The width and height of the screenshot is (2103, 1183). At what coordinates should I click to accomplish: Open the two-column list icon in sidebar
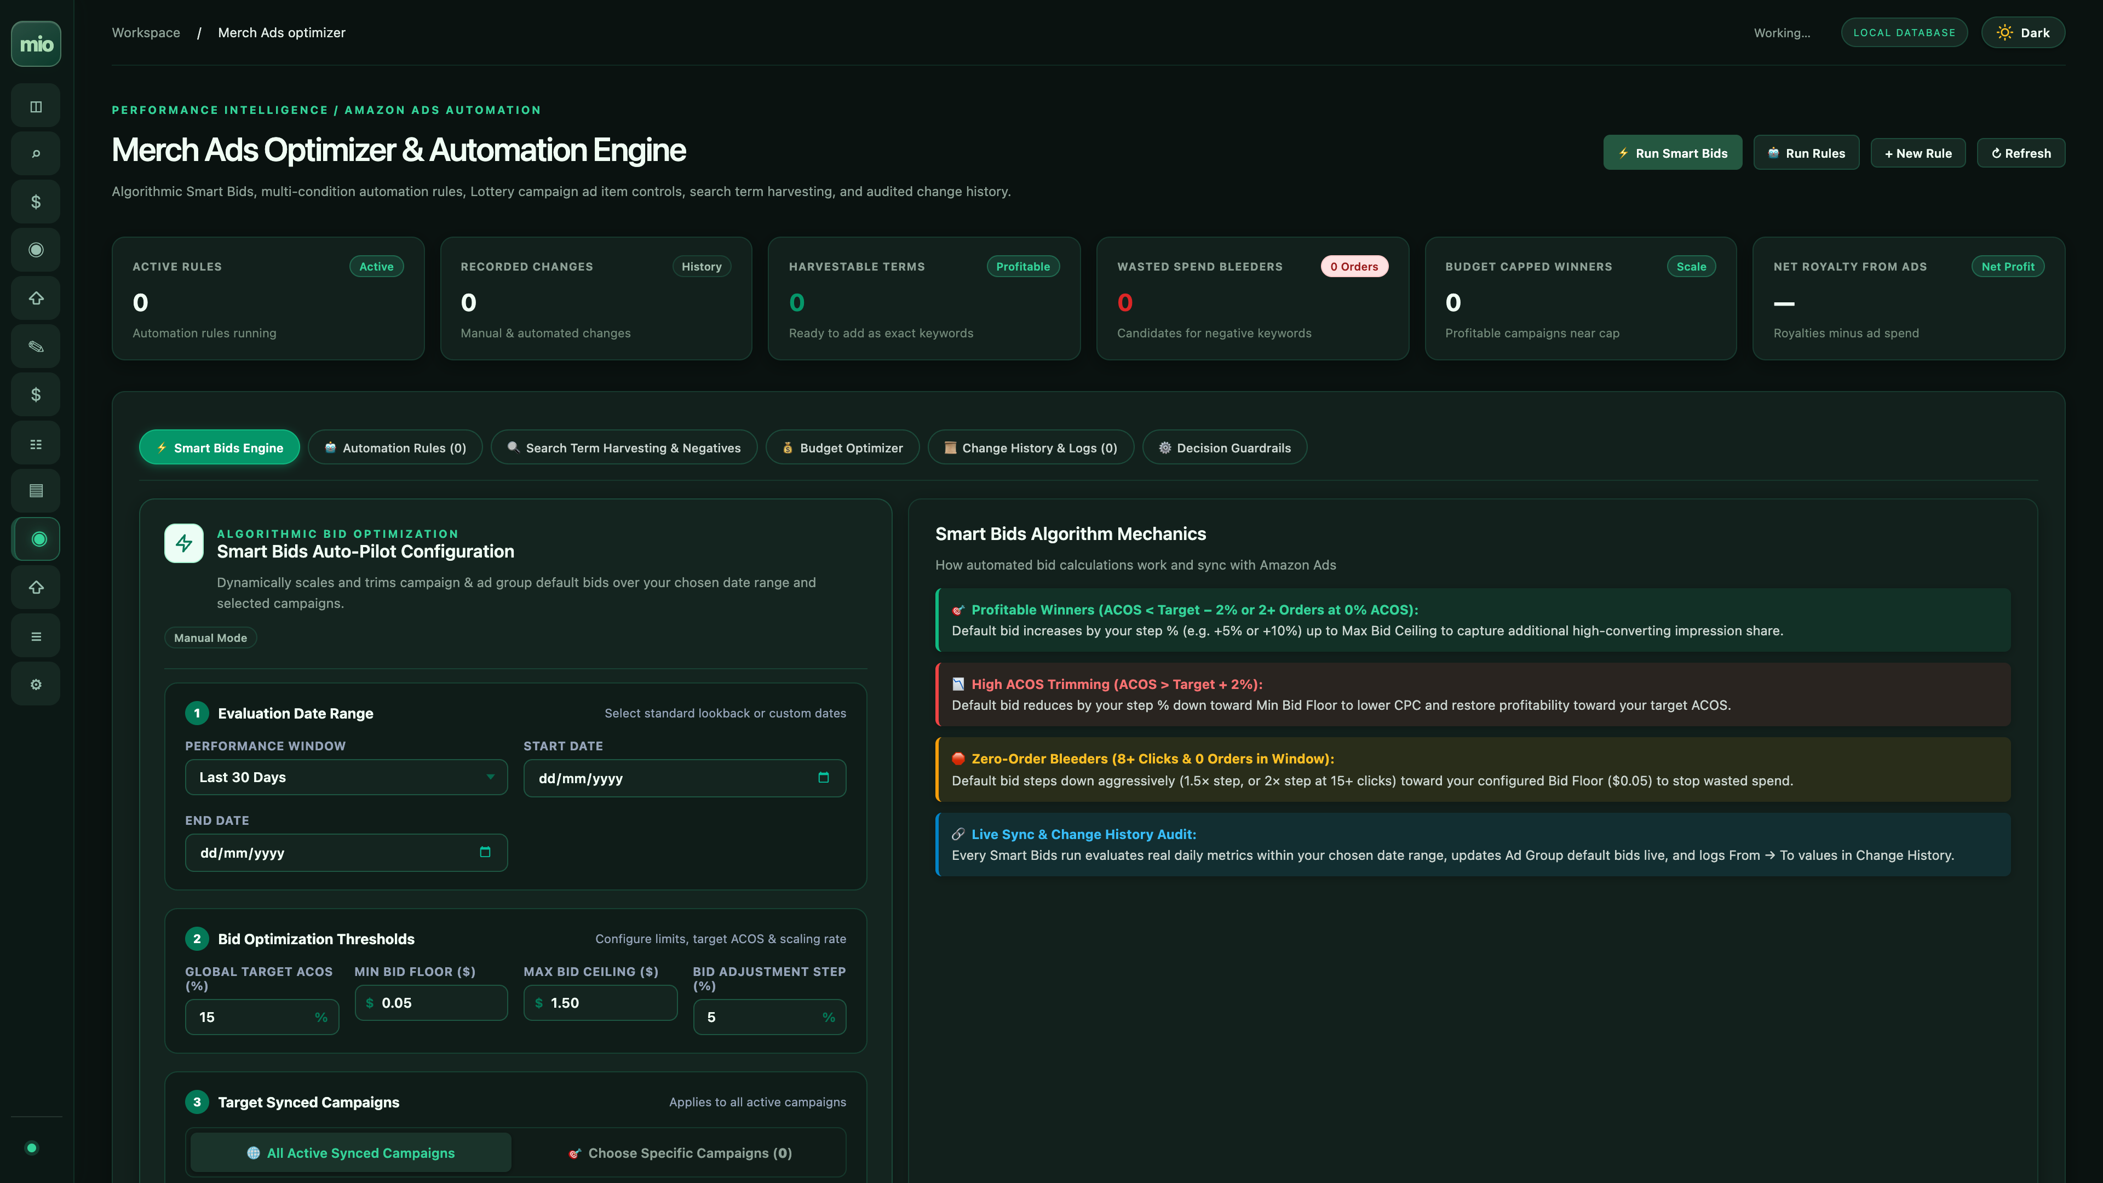tap(36, 443)
